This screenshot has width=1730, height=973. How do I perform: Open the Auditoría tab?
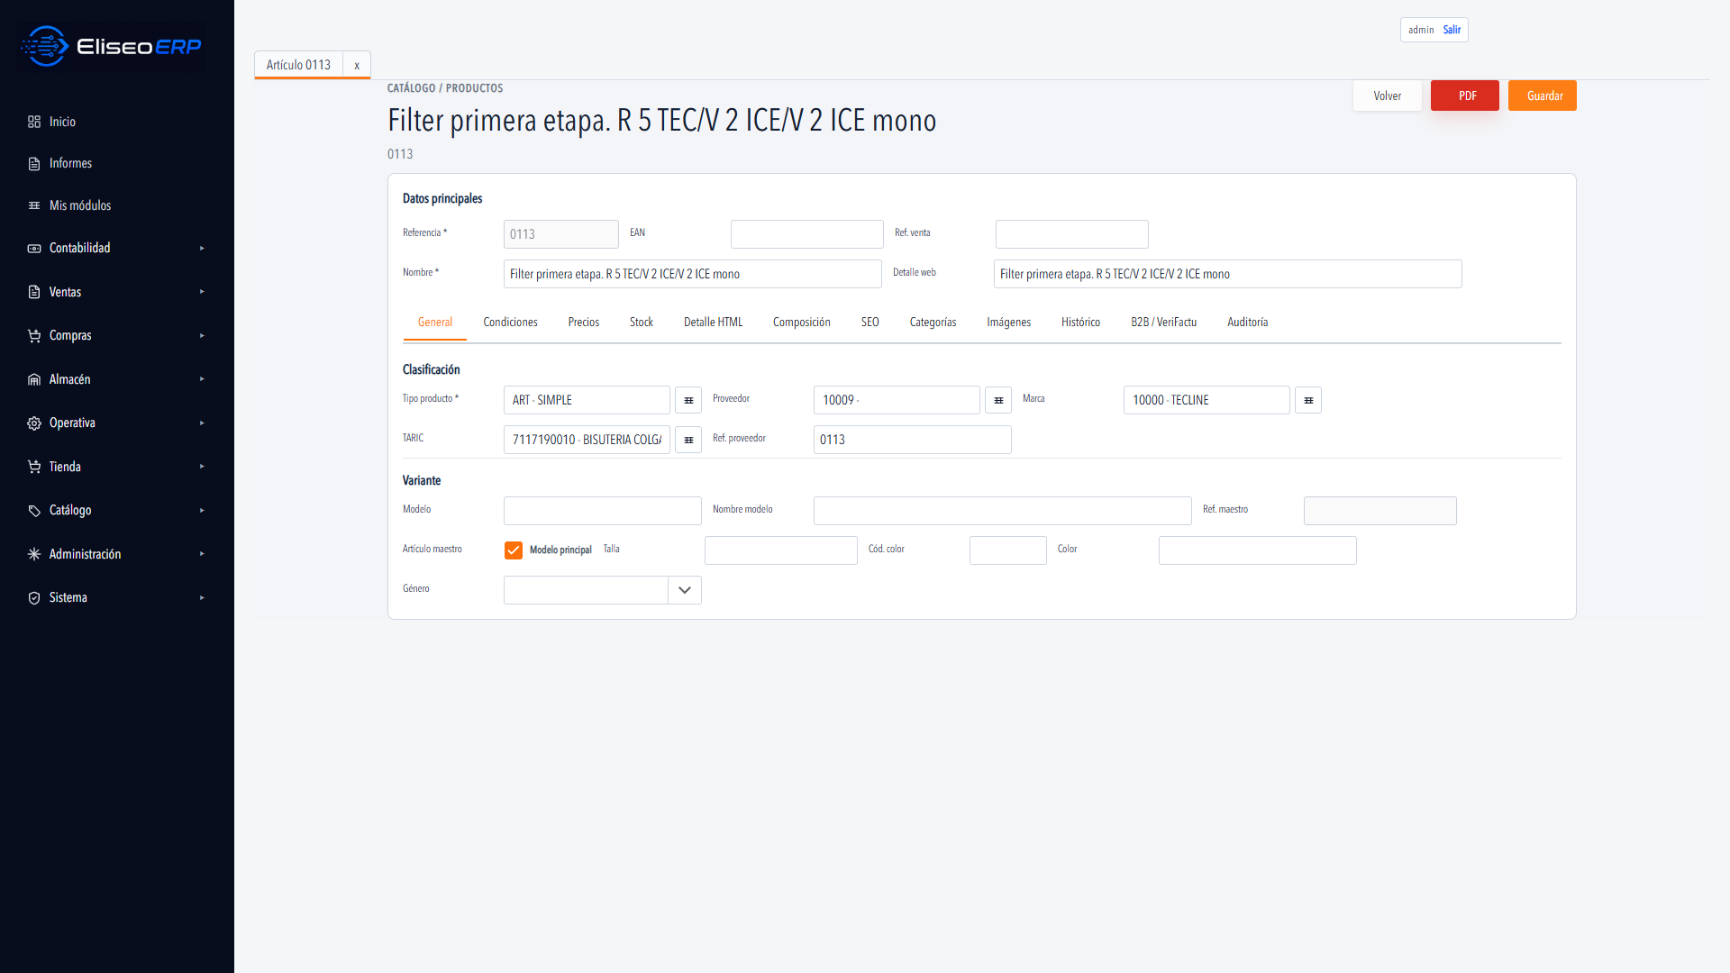[1247, 323]
